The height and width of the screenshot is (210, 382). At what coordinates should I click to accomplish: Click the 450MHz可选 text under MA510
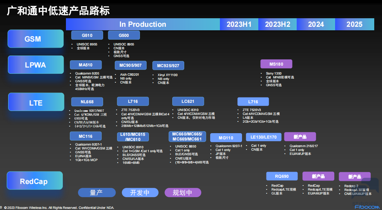click(84, 89)
